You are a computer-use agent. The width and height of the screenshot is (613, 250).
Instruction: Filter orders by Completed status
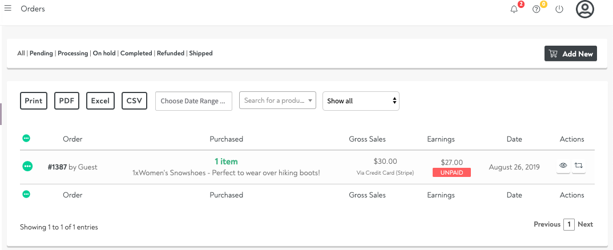(136, 53)
